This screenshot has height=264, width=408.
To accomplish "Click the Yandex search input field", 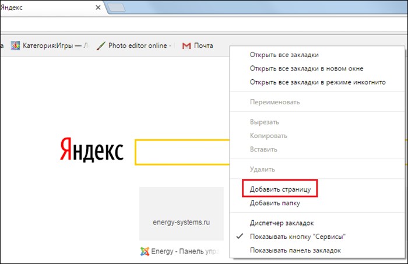I will click(182, 152).
